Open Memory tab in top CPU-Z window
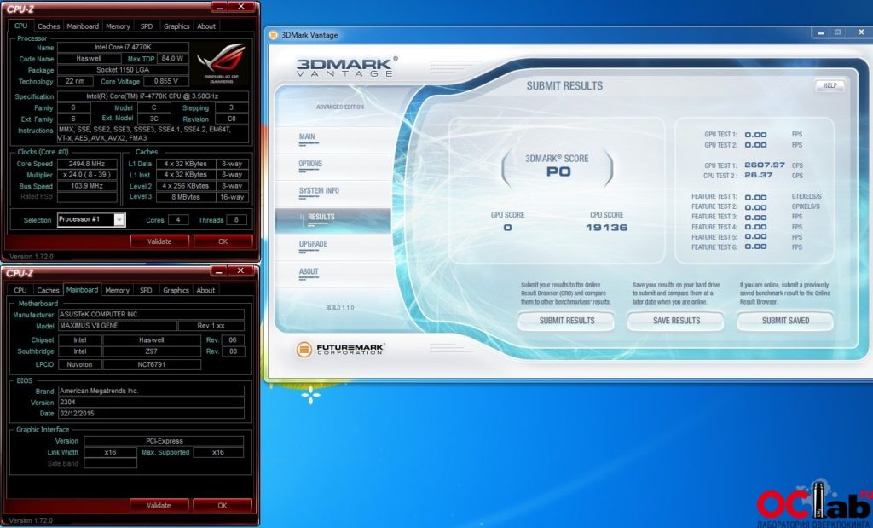 [x=118, y=26]
